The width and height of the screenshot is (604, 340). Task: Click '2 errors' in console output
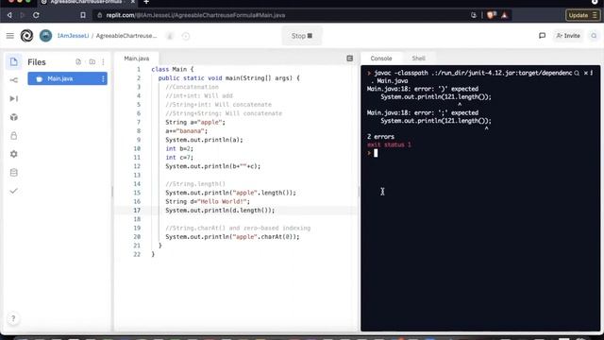pyautogui.click(x=380, y=137)
